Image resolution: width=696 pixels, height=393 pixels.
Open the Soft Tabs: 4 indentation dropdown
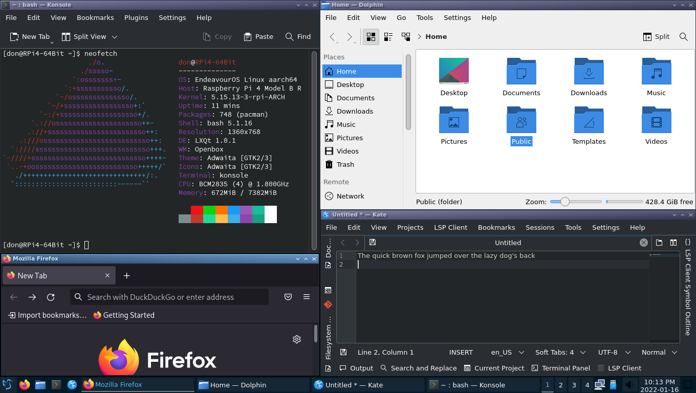(560, 352)
